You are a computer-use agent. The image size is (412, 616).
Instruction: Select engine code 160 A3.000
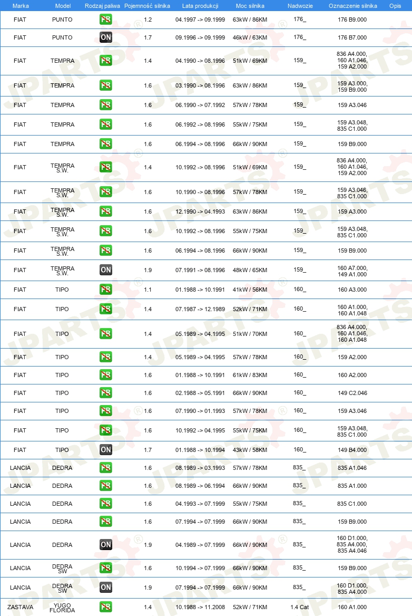tap(352, 290)
